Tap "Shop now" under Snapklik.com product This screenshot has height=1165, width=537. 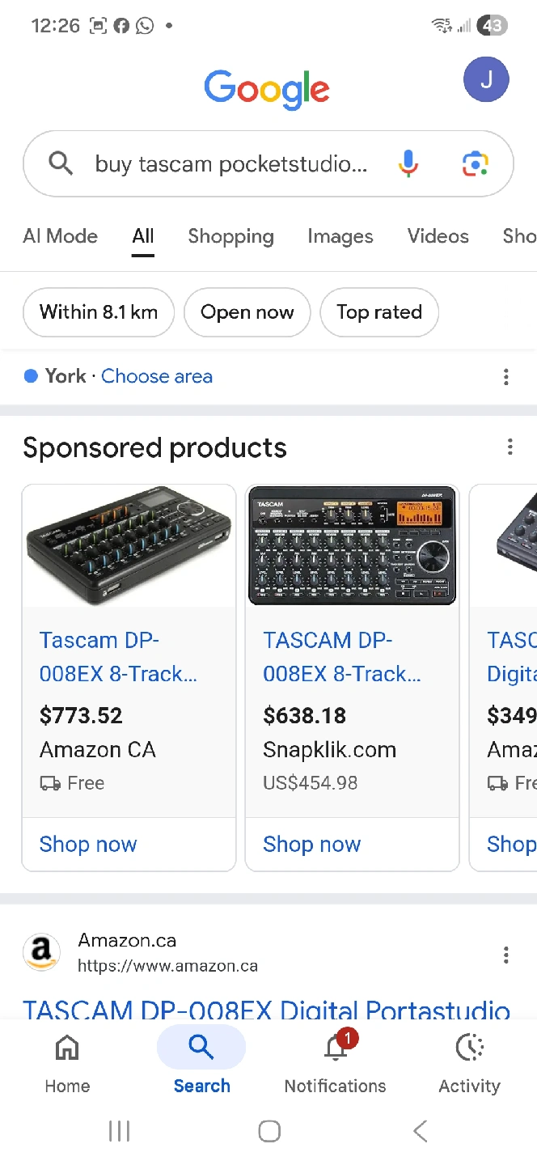click(312, 844)
